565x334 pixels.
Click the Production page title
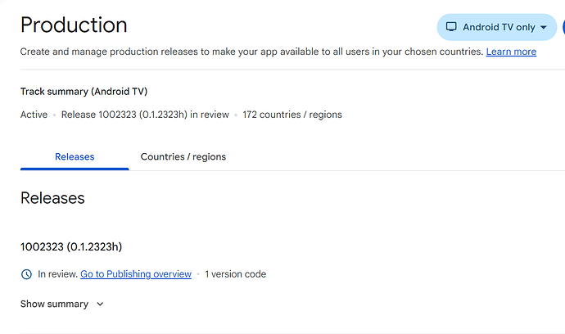[x=74, y=25]
